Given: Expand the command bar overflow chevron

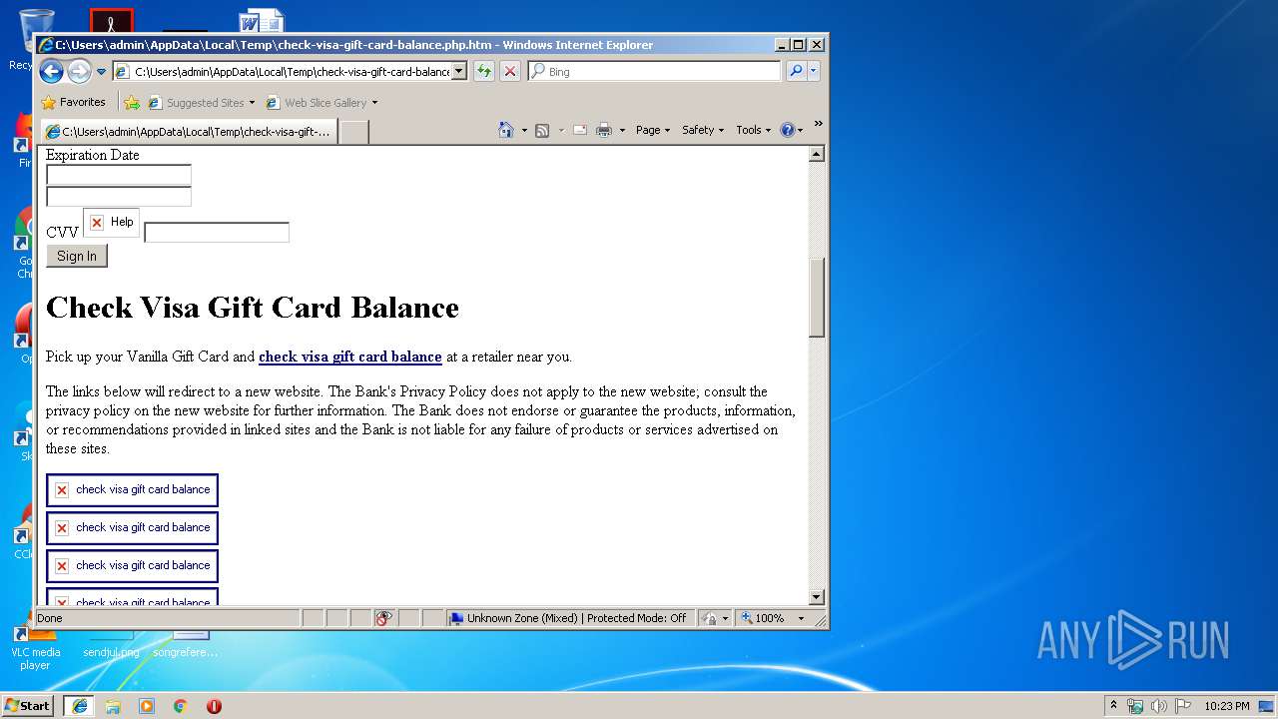Looking at the screenshot, I should (x=818, y=124).
